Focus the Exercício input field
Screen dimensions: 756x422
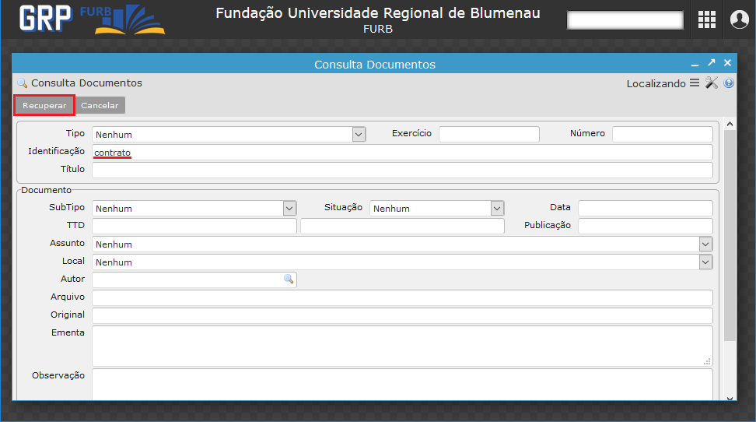tap(488, 134)
